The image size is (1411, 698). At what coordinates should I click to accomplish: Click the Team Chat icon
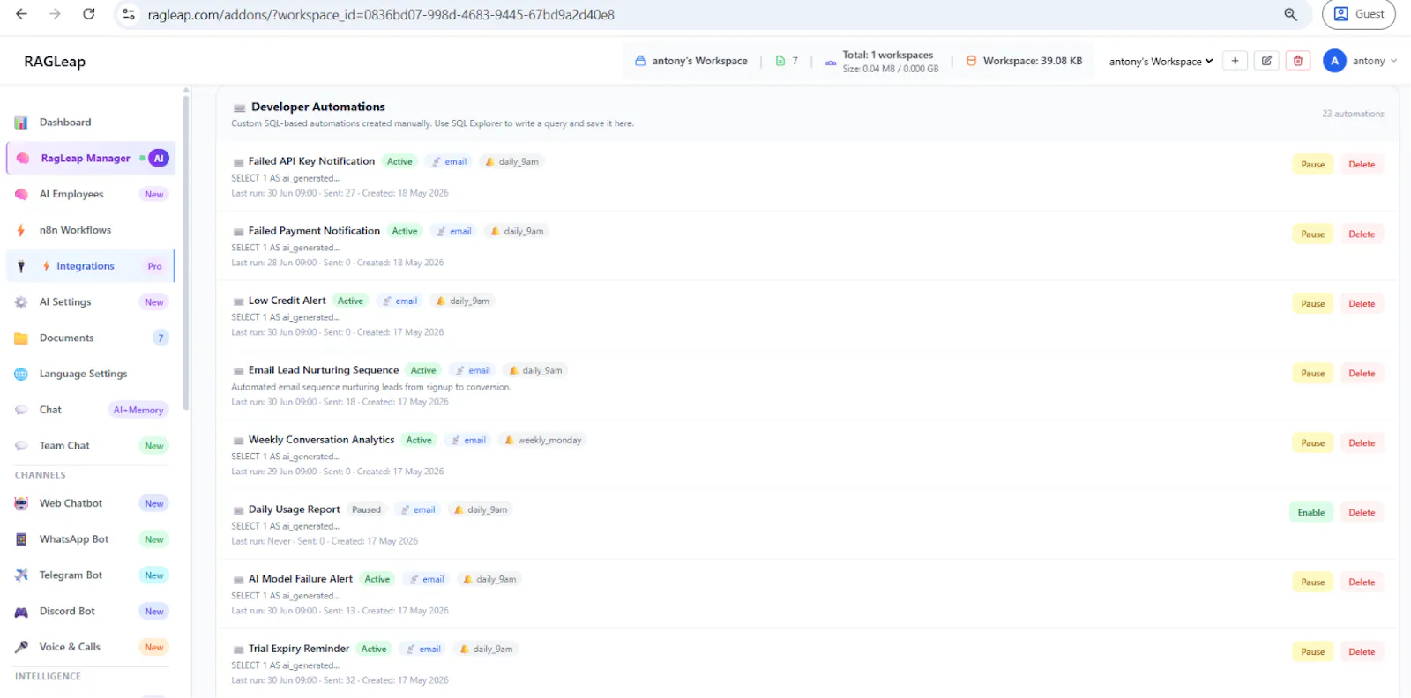[x=21, y=446]
